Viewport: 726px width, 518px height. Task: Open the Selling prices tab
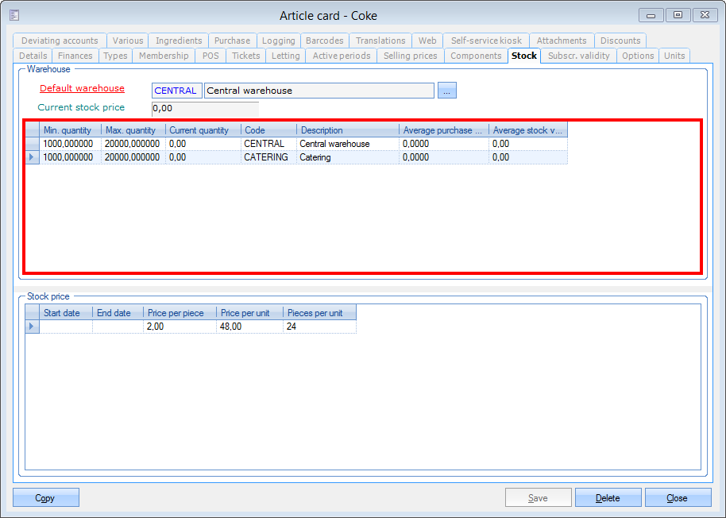tap(410, 56)
